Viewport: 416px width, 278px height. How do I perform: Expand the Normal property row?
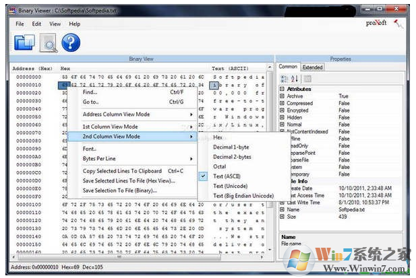[282, 125]
